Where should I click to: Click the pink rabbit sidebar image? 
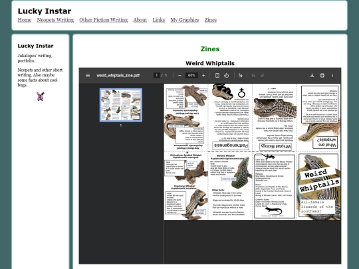pos(41,96)
